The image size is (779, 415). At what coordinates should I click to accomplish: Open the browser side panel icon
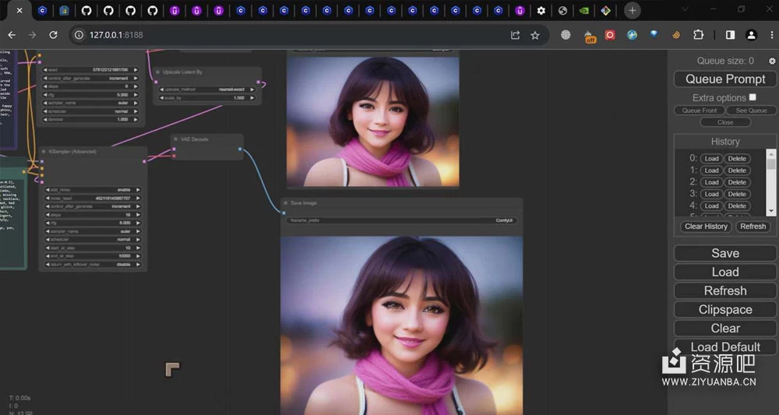tap(731, 35)
